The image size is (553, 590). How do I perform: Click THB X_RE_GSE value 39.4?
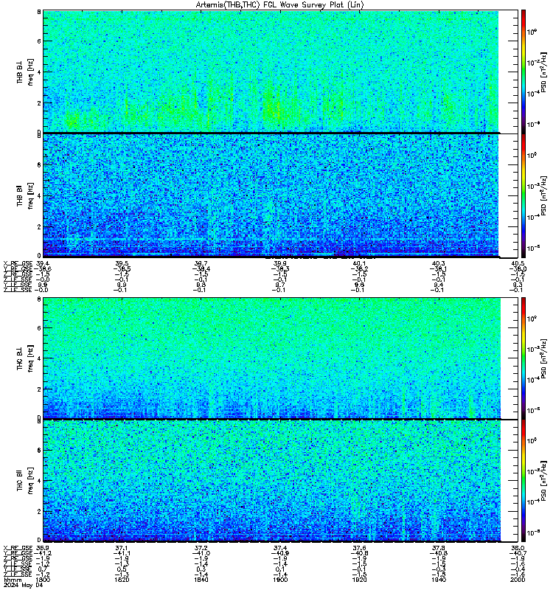click(43, 263)
